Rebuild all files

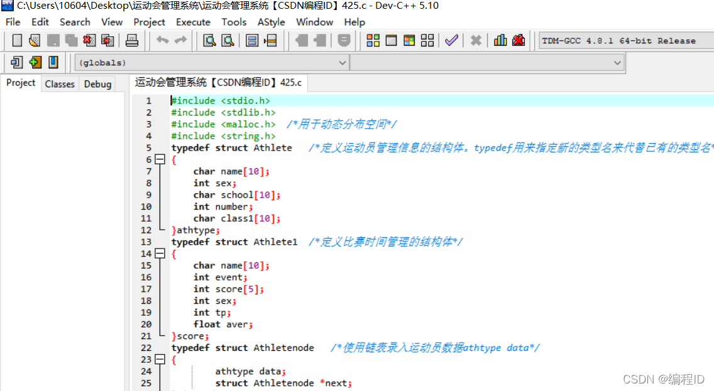[x=427, y=40]
